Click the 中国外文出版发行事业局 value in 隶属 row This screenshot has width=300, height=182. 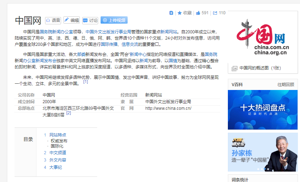[168, 102]
